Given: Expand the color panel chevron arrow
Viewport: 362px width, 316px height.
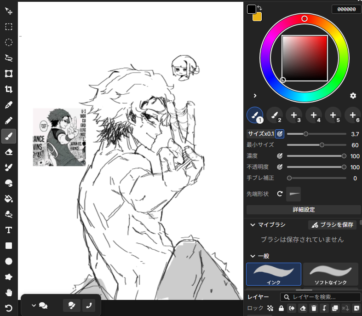Looking at the screenshot, I should [x=255, y=96].
